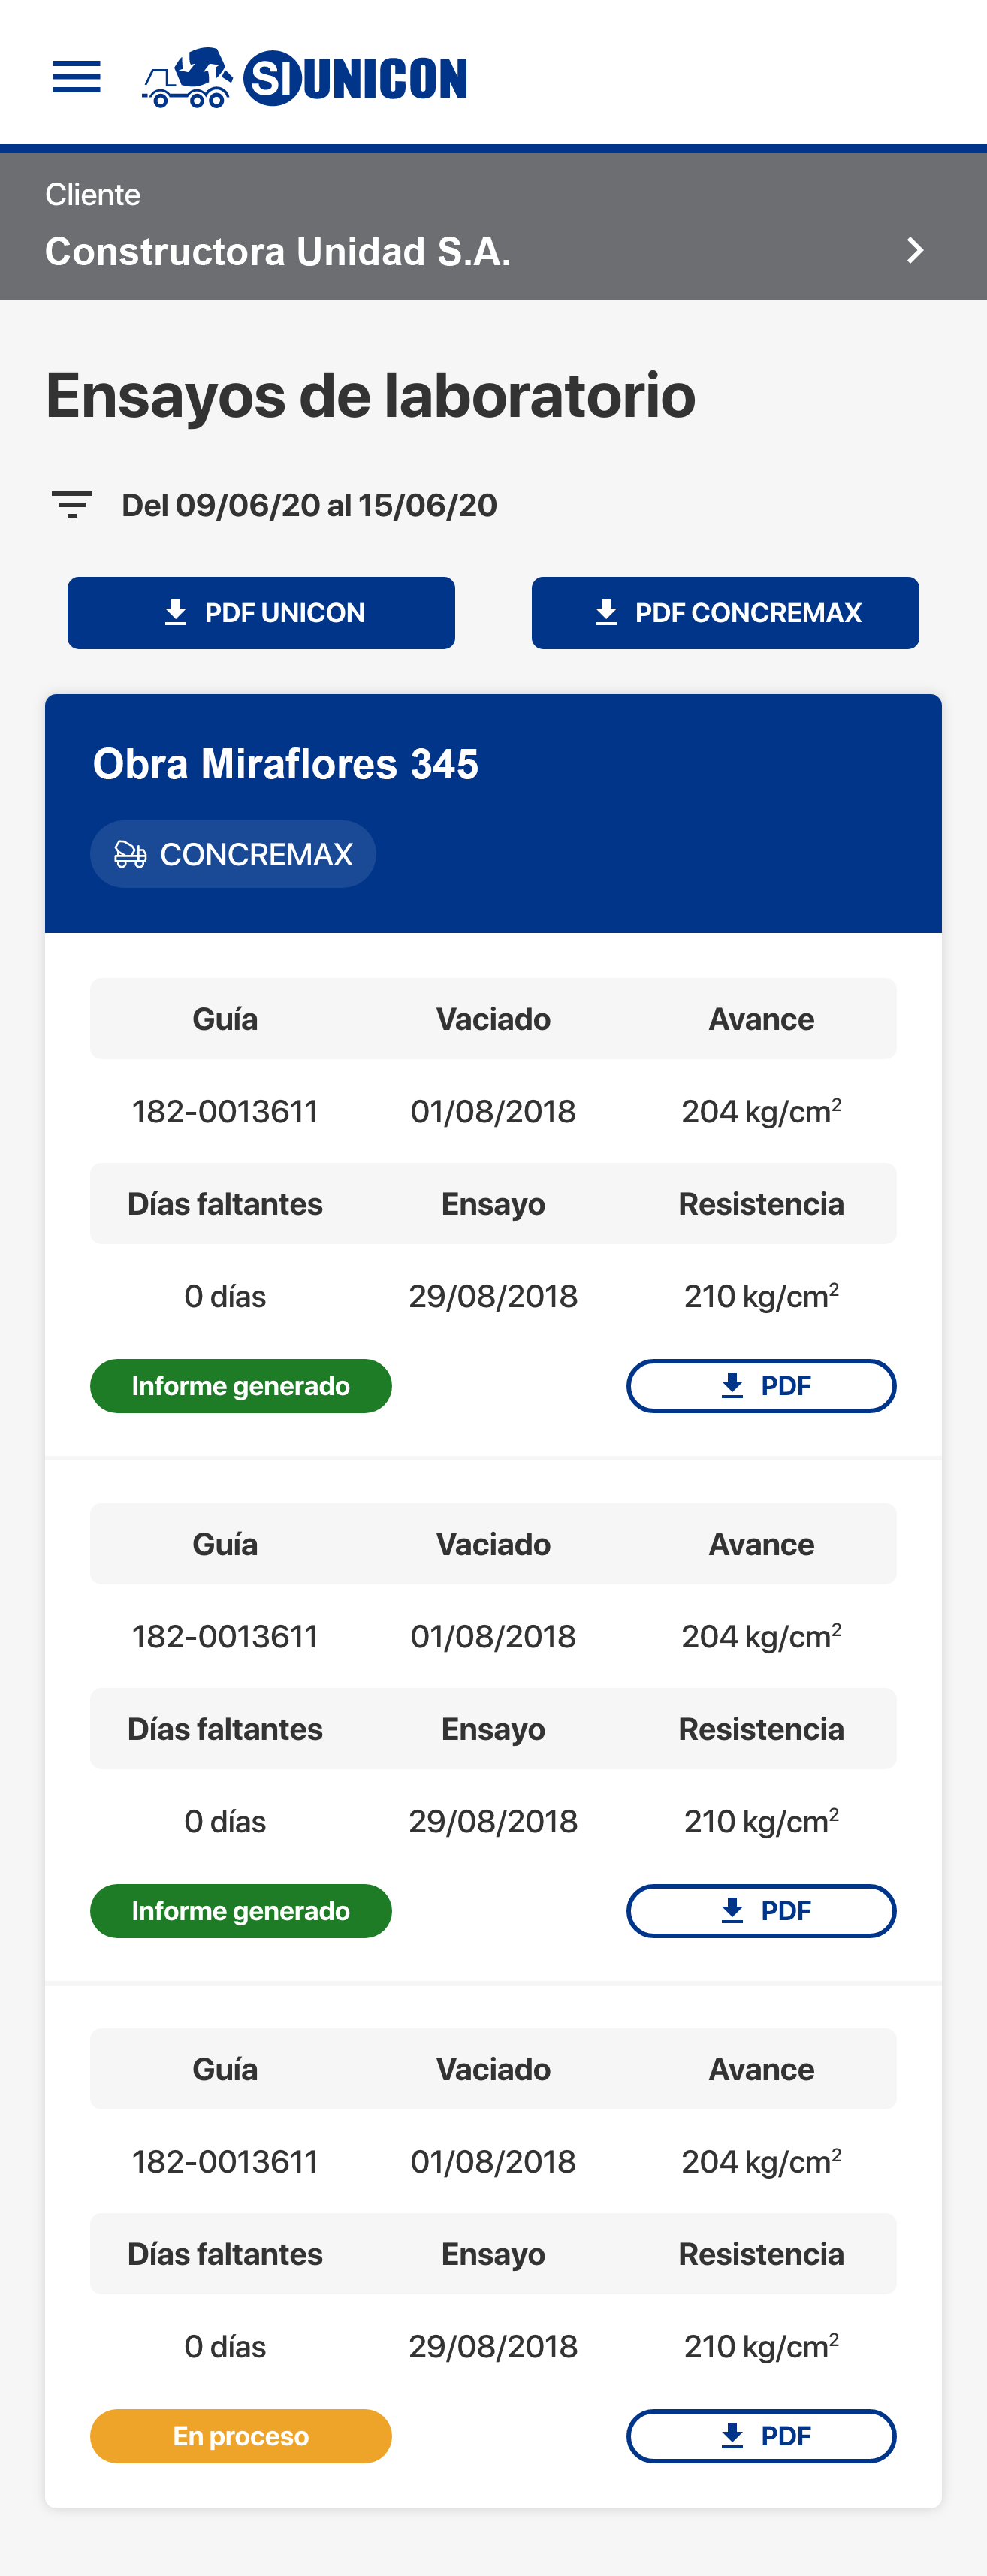Click the second Informe generado status badge
987x2576 pixels.
[241, 1911]
